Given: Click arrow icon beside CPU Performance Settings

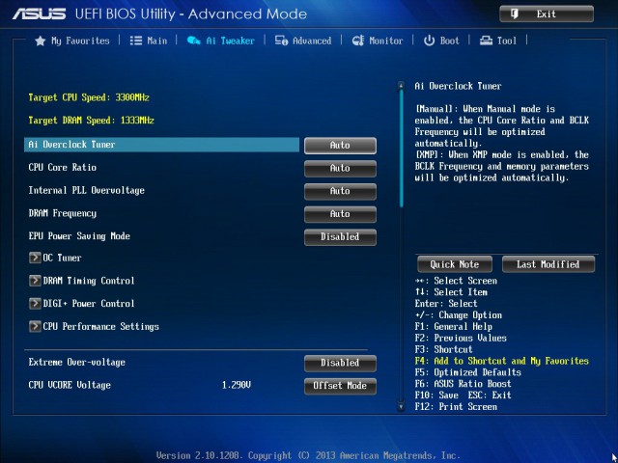Looking at the screenshot, I should (x=35, y=326).
